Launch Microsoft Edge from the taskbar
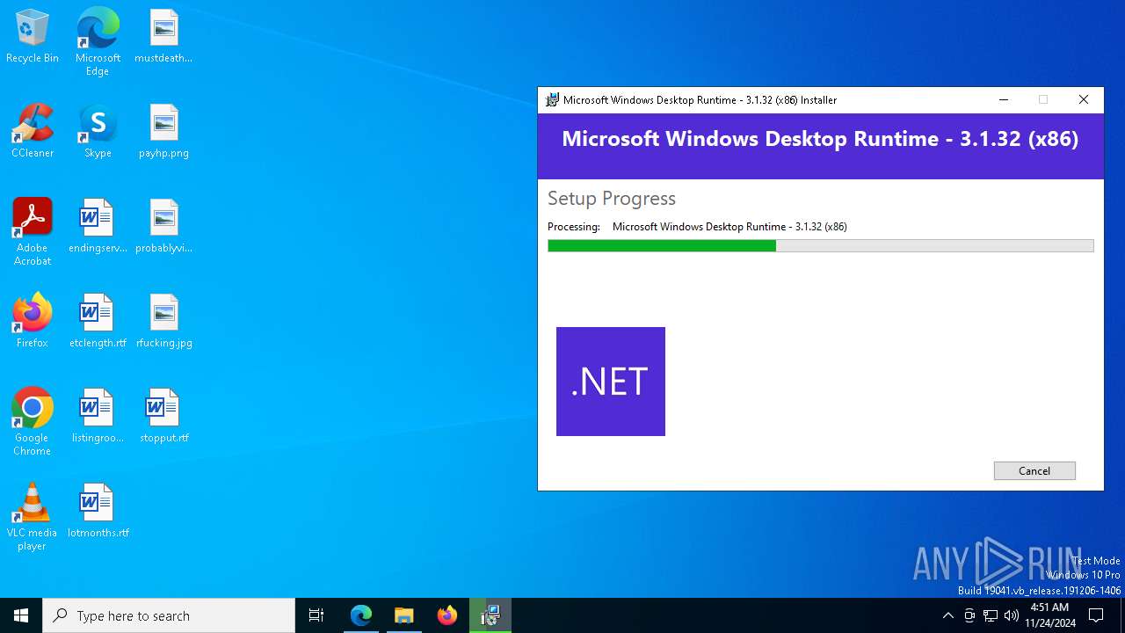This screenshot has width=1125, height=633. click(x=361, y=615)
